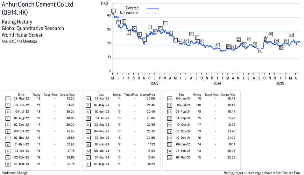The width and height of the screenshot is (304, 175).
Task: Click the '02-Jun-22' date cell
Action: coord(22,105)
